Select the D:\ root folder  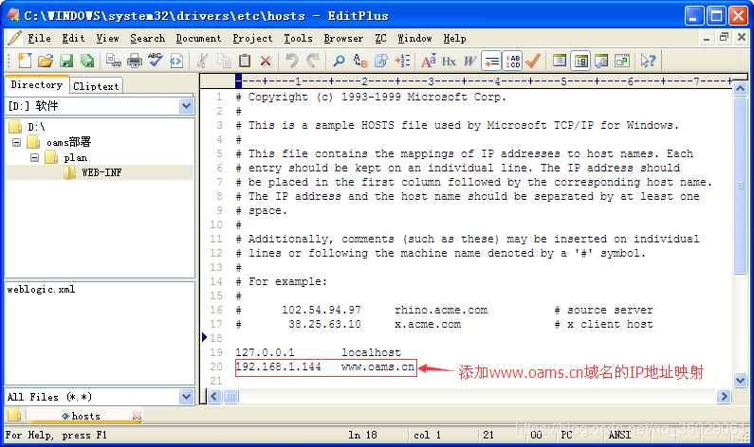tap(36, 127)
